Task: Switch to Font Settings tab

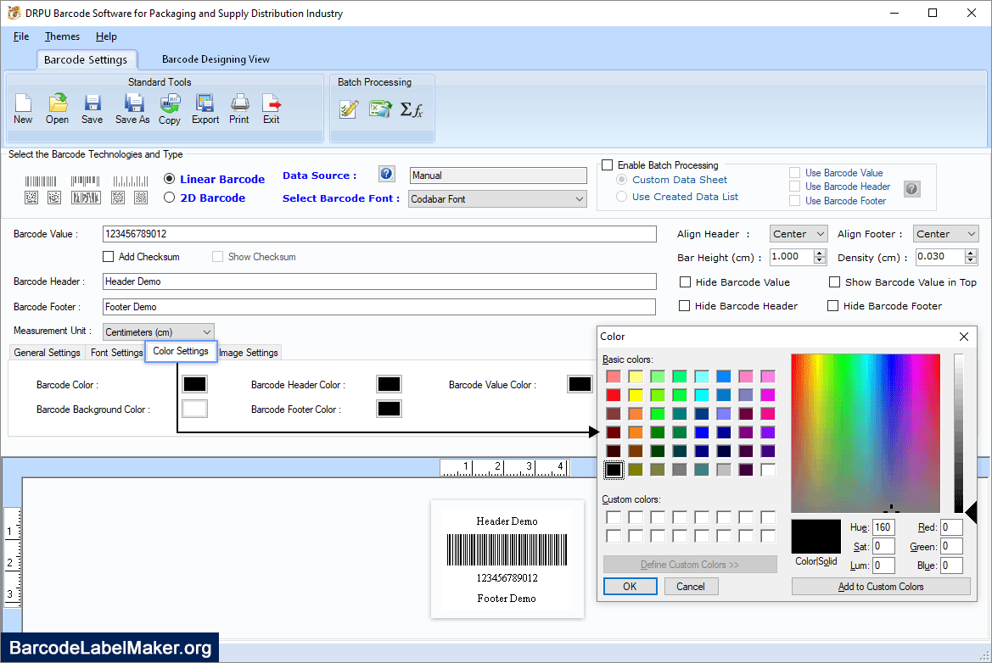Action: pyautogui.click(x=116, y=353)
